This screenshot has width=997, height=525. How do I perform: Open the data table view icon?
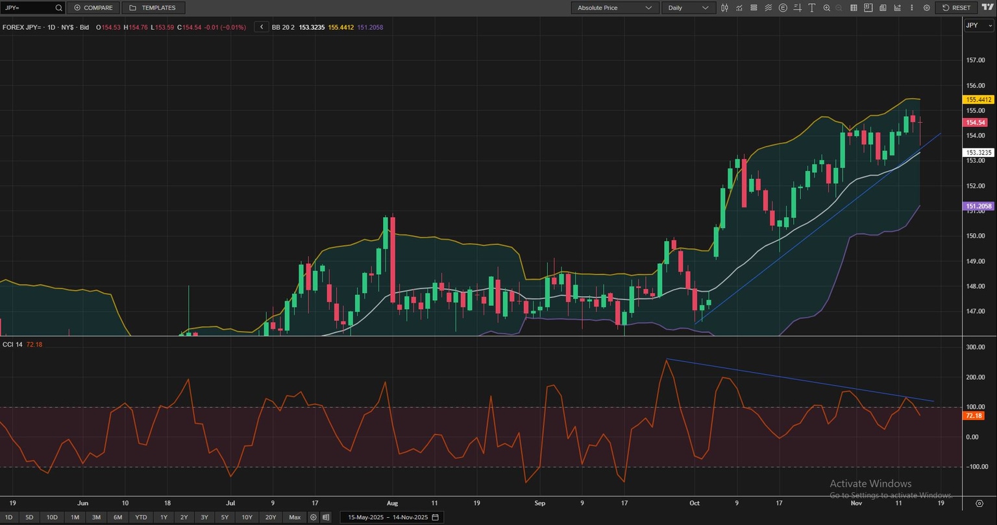pos(854,8)
